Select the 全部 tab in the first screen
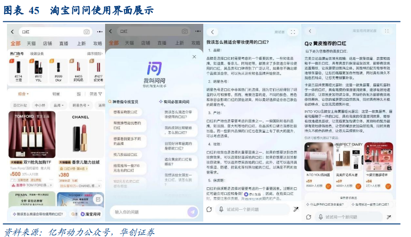This screenshot has width=411, height=237. tap(15, 43)
